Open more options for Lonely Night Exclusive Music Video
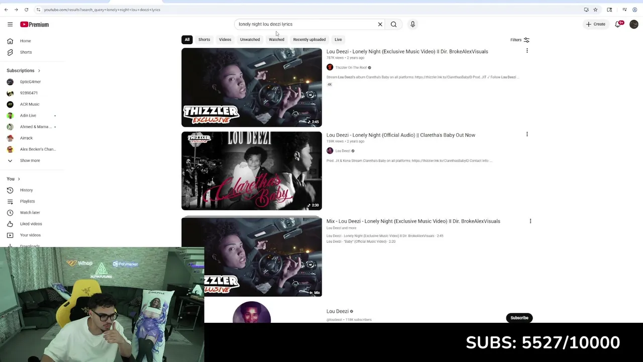Viewport: 643px width, 362px height. (527, 51)
